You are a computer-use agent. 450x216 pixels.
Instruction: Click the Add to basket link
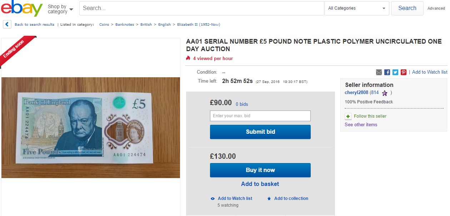pyautogui.click(x=260, y=184)
